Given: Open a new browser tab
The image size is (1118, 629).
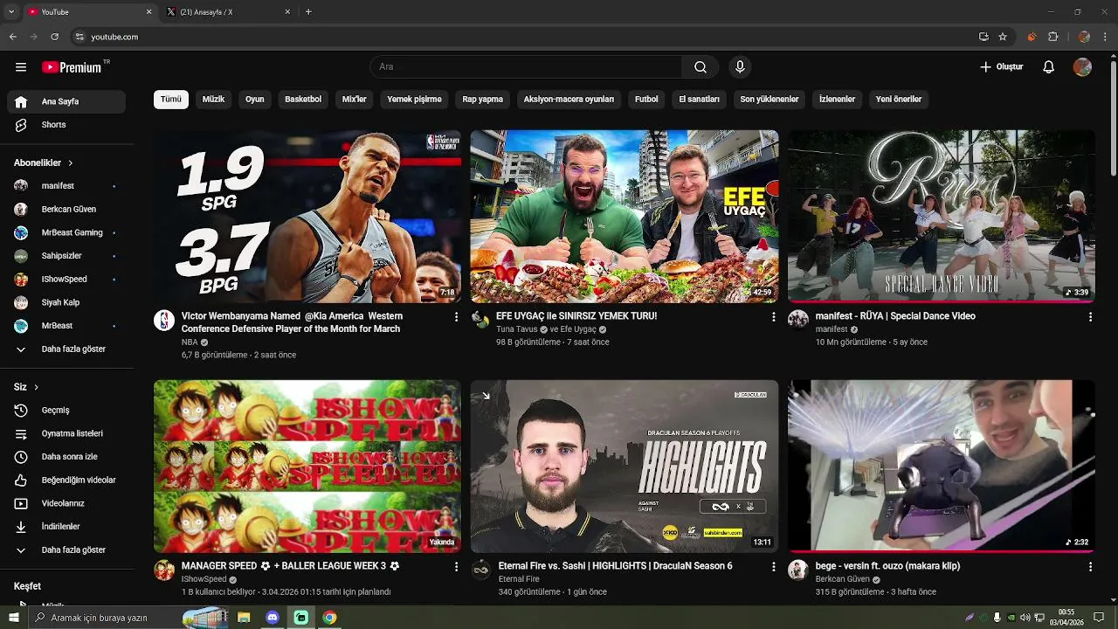Looking at the screenshot, I should coord(308,12).
